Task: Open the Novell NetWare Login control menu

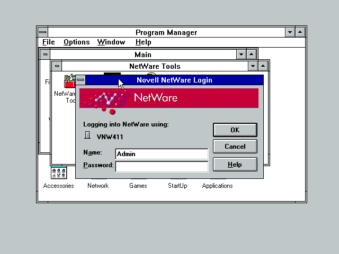Action: pyautogui.click(x=81, y=80)
